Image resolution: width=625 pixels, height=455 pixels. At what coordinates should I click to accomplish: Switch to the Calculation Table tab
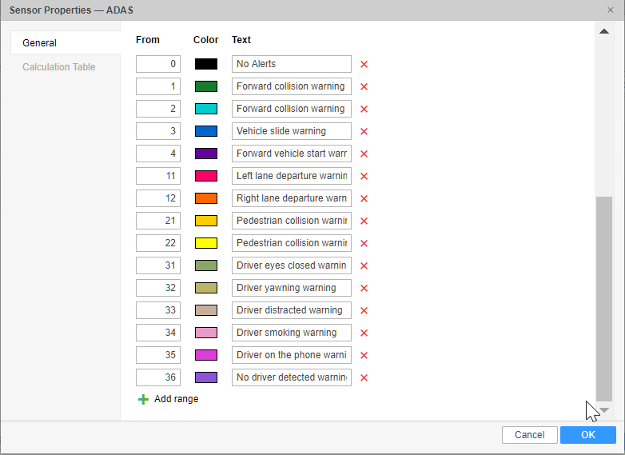tap(59, 67)
